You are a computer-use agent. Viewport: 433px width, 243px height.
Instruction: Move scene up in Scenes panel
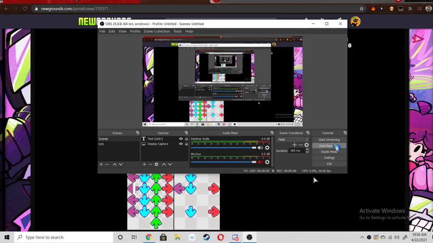[115, 164]
